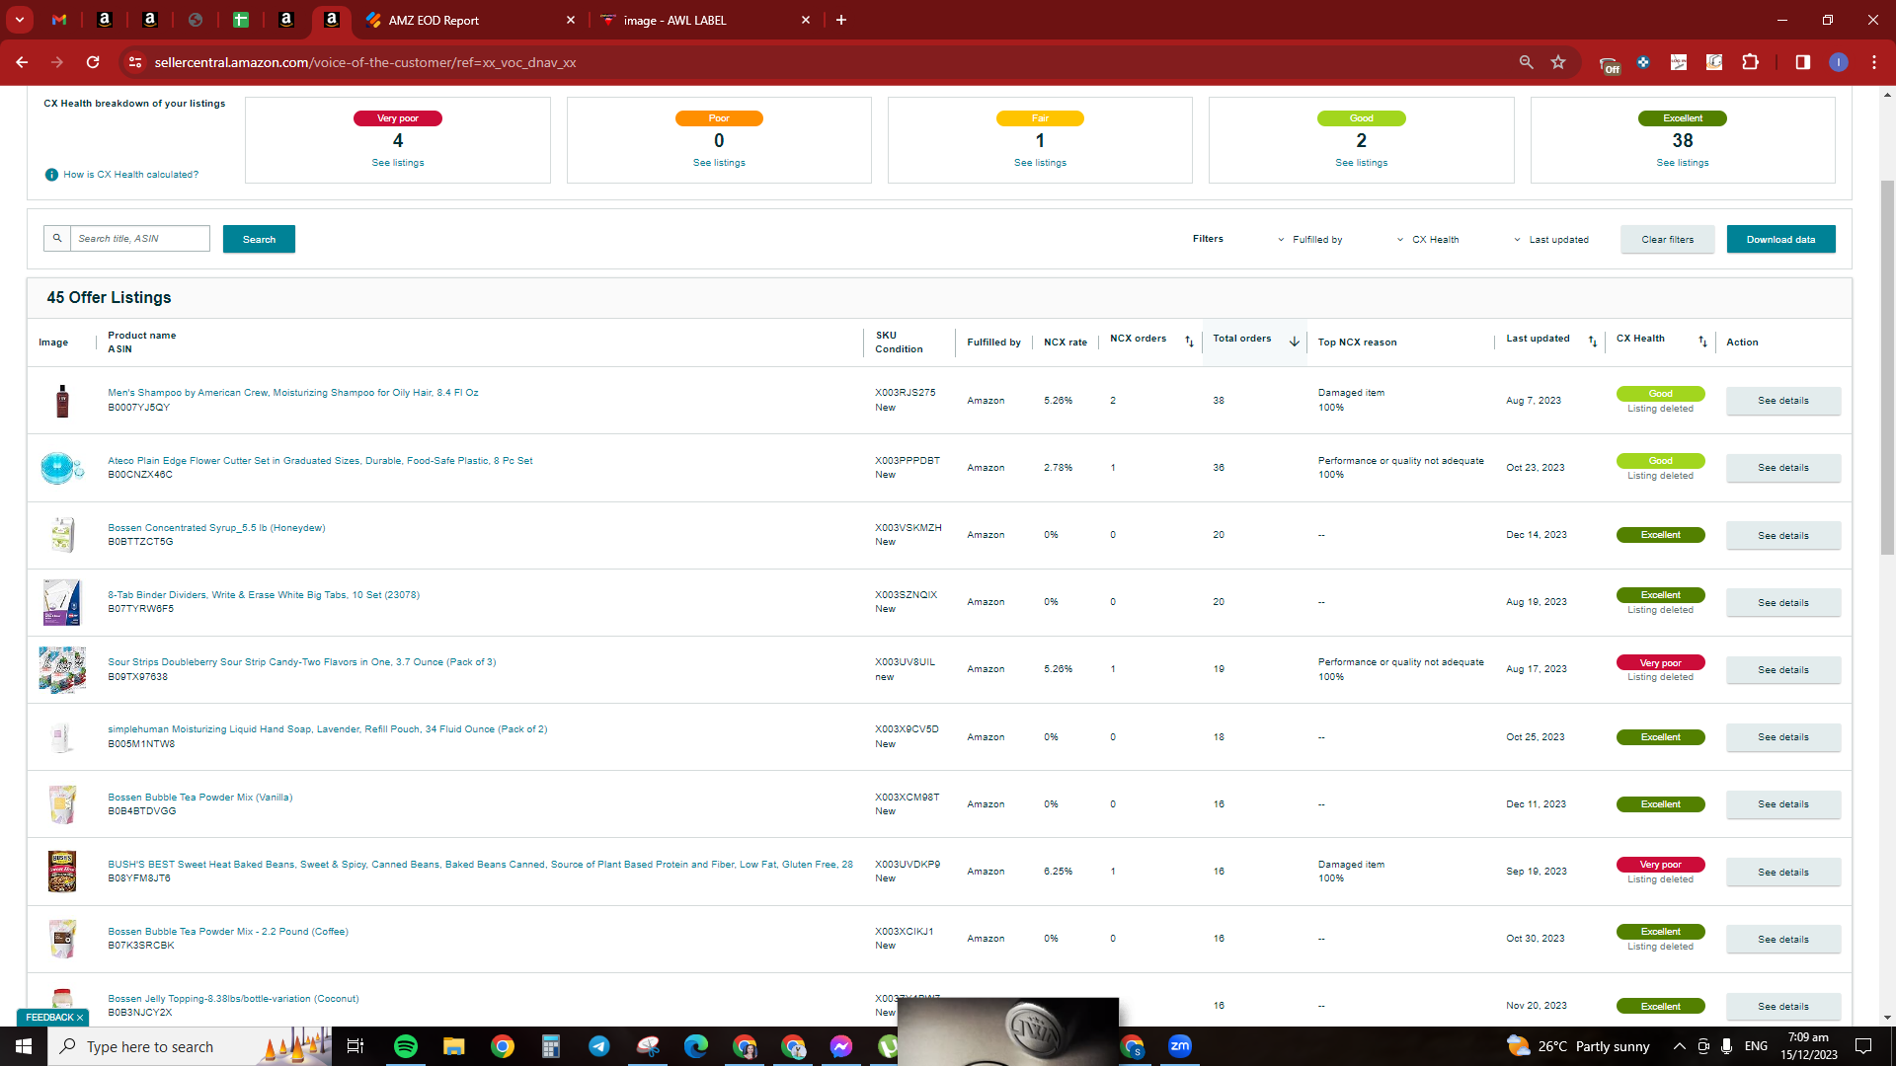Click the Men's Shampoo product thumbnail
1896x1066 pixels.
tap(62, 401)
